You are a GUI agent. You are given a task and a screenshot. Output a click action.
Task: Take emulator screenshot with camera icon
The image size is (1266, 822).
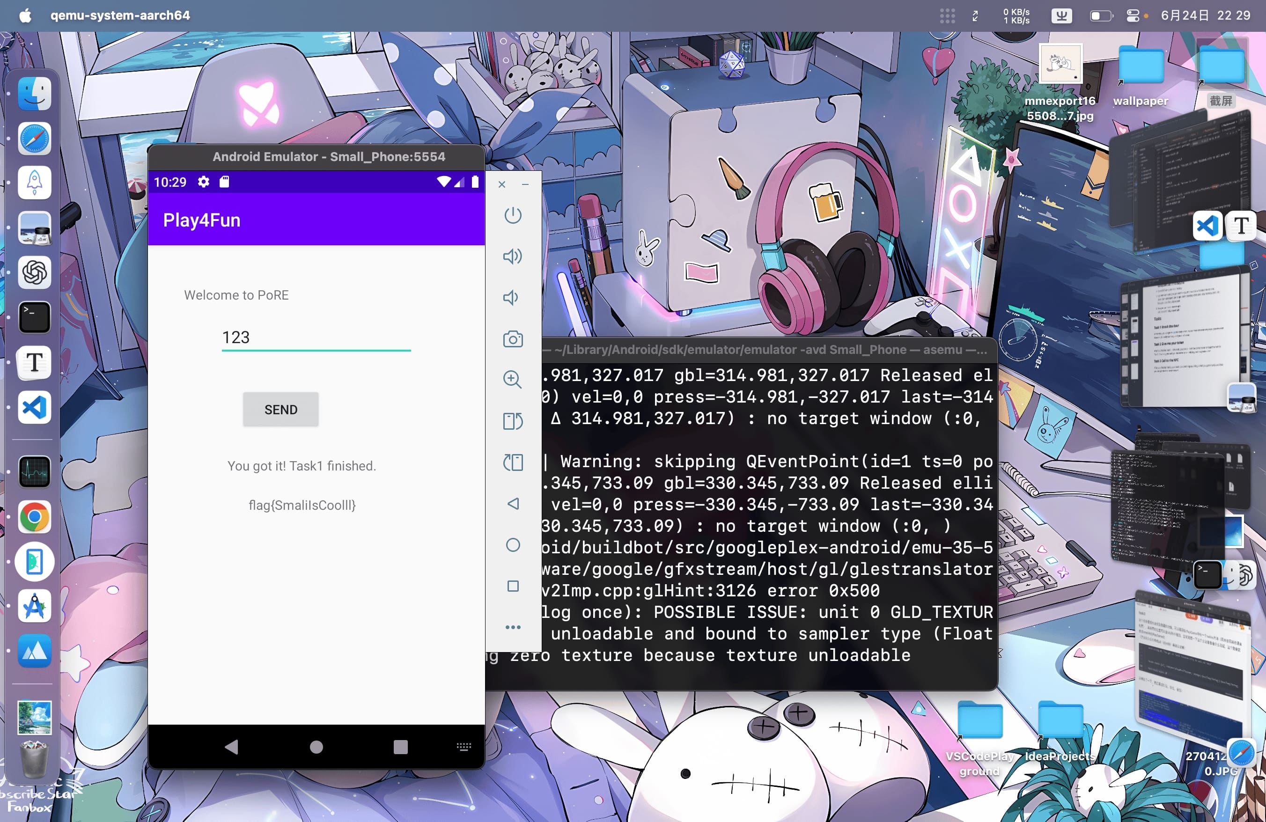point(513,339)
